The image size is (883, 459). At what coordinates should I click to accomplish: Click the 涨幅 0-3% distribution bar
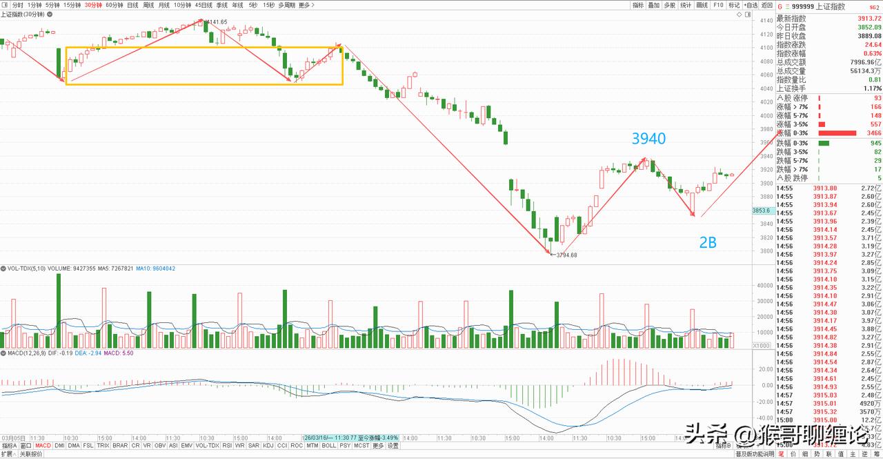coord(837,133)
